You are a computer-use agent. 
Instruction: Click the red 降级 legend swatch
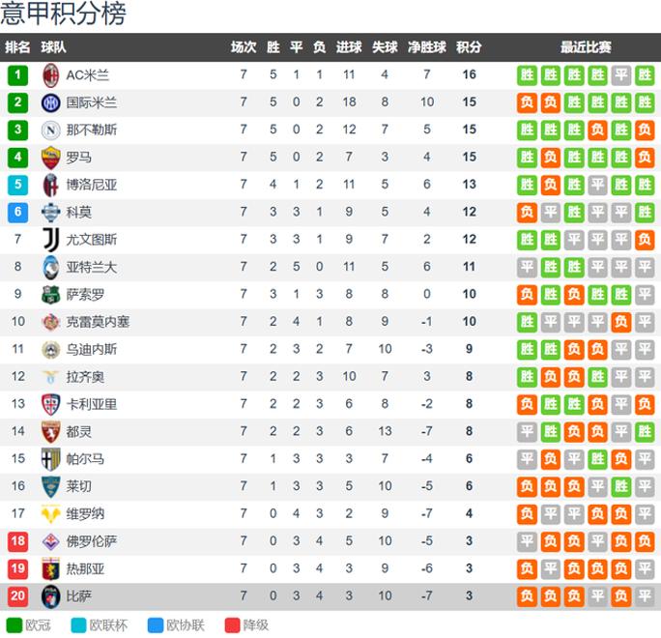tap(232, 625)
